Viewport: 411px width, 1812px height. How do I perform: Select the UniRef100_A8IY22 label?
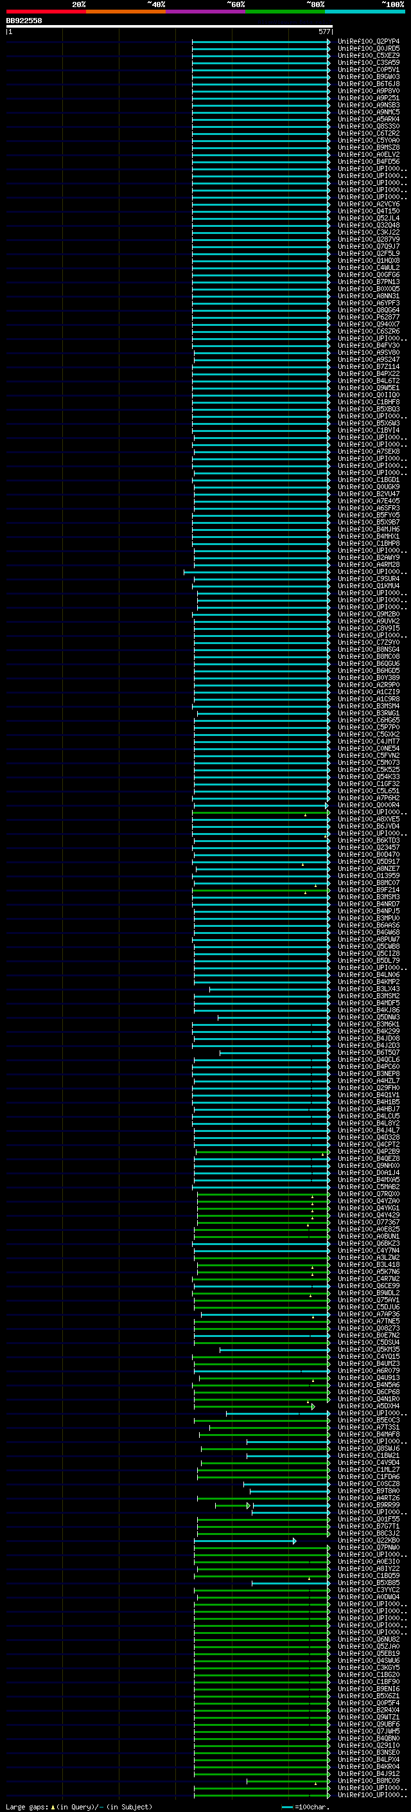pos(369,1568)
